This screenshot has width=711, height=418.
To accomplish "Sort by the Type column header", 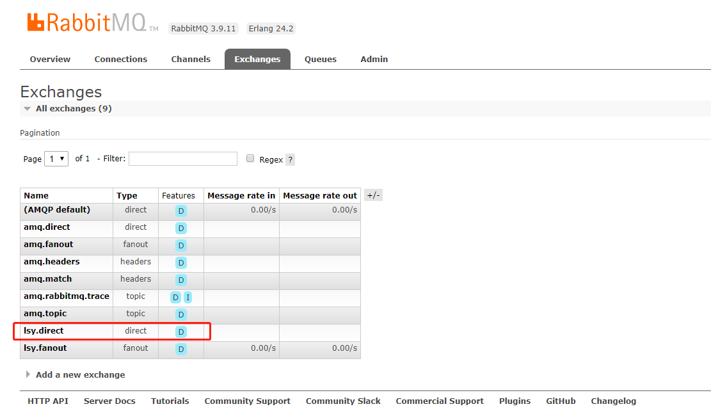I will (x=127, y=195).
